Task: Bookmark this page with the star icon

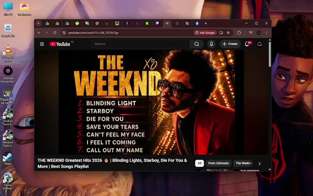Action: [x=228, y=33]
